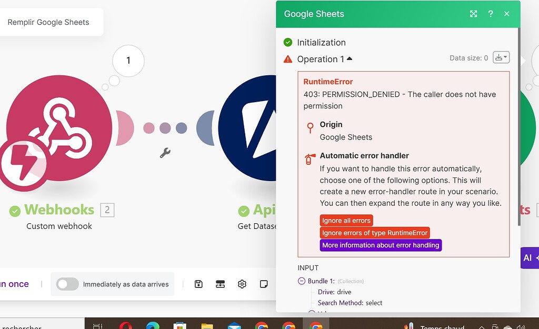Open More information about error handling
The image size is (539, 329).
[380, 245]
